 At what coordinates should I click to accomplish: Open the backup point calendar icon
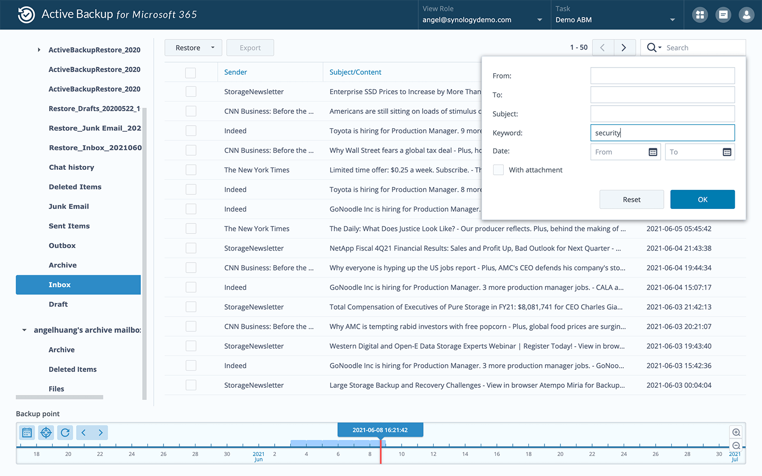click(x=27, y=432)
